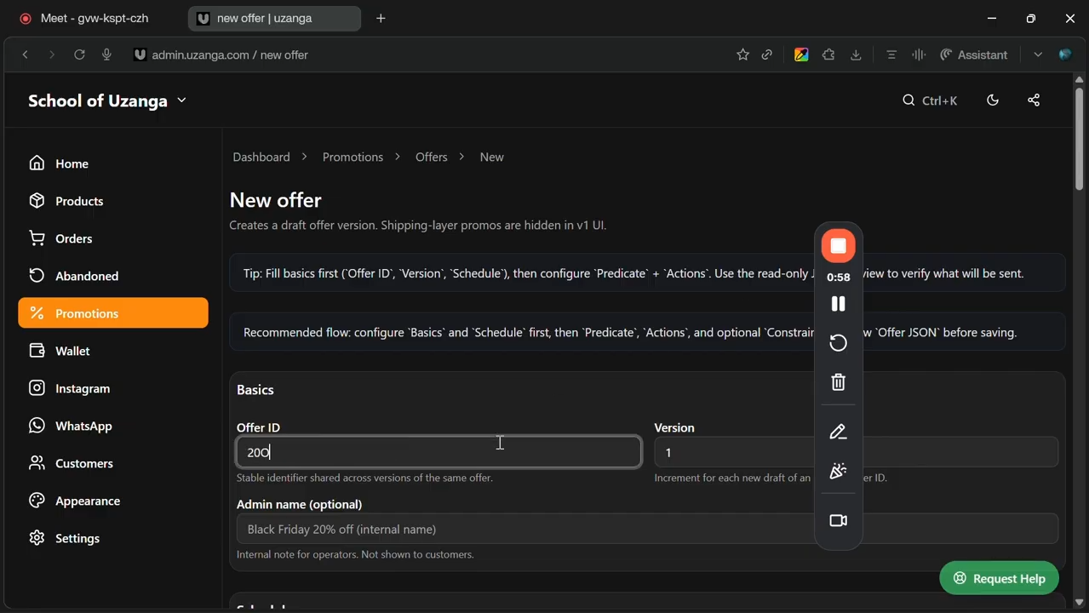This screenshot has height=613, width=1089.
Task: Open the Products section in the sidebar
Action: 113,201
